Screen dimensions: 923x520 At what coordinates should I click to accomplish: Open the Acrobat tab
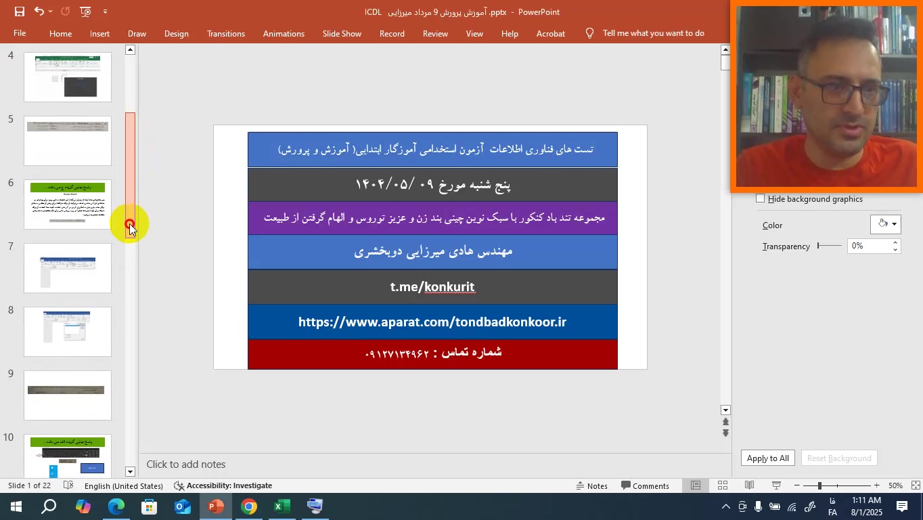551,33
